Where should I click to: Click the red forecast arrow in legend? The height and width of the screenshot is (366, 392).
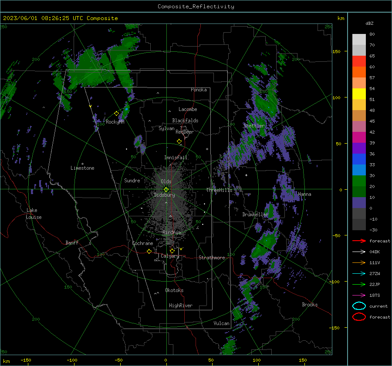tap(359, 241)
